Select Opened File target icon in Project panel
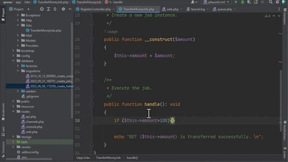288x162 pixels. 42,9
